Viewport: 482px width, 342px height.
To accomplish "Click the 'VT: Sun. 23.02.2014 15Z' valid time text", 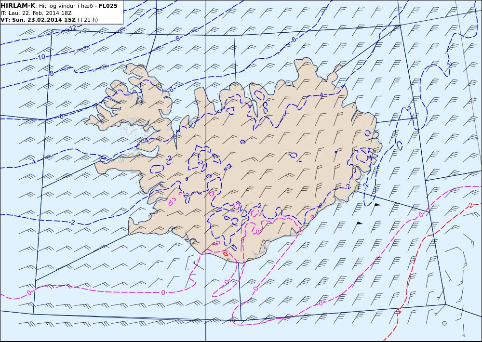I will (38, 20).
